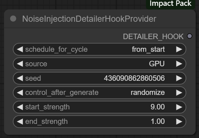This screenshot has width=199, height=138.
Task: Open source dropdown showing GPU
Action: pyautogui.click(x=99, y=64)
